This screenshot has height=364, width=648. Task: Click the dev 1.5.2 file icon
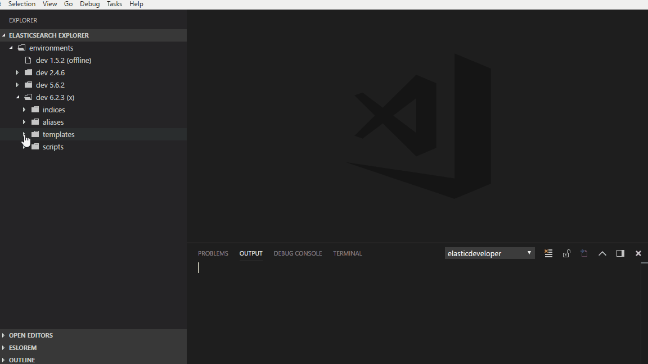pos(28,60)
